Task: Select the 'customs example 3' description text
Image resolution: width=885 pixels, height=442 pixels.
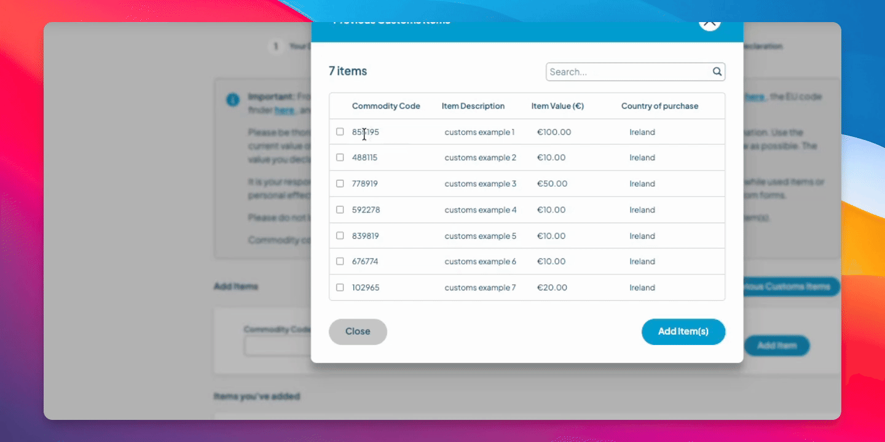Action: click(x=481, y=184)
